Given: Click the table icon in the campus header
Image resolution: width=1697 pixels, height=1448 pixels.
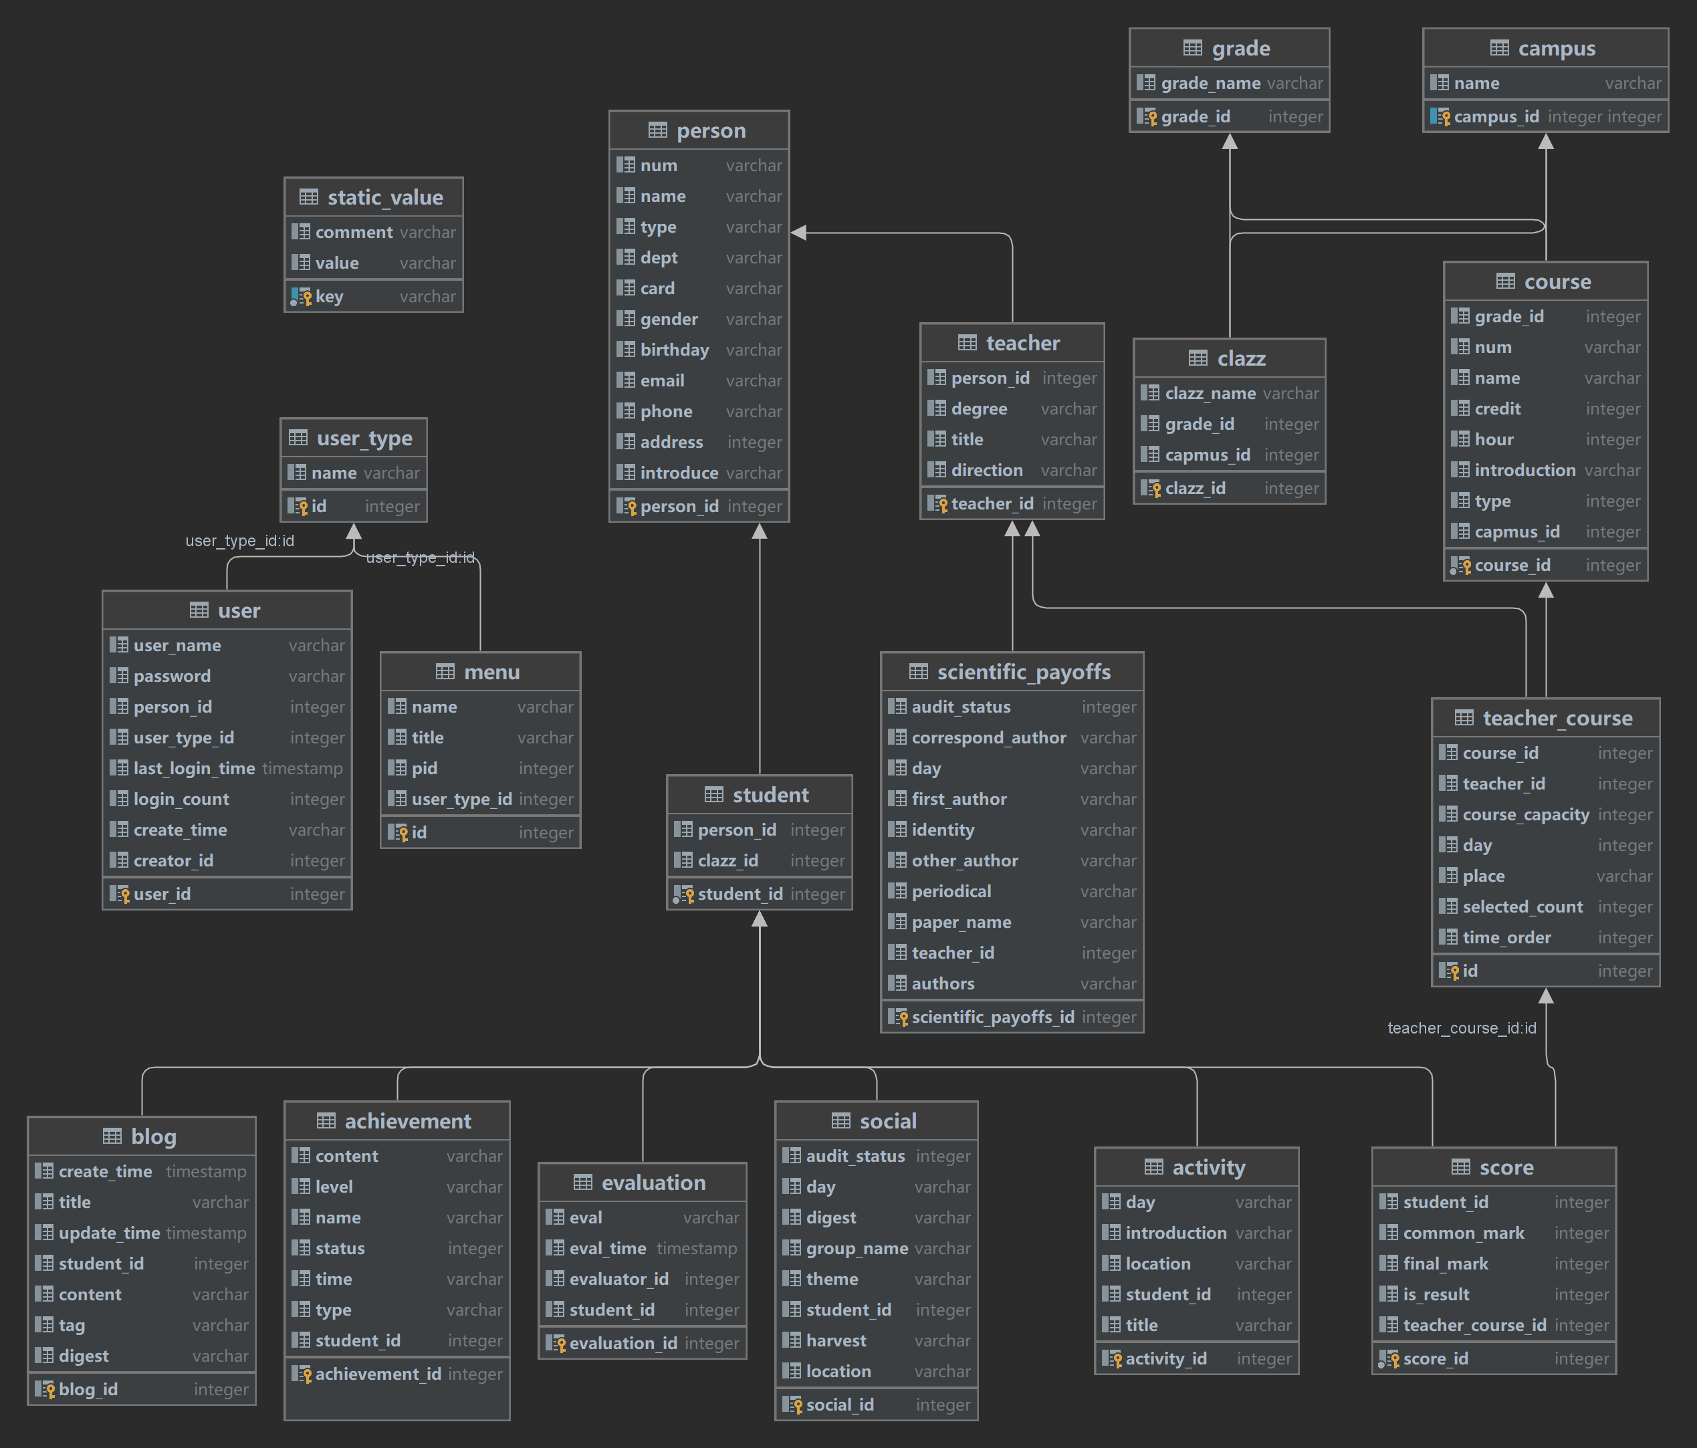Looking at the screenshot, I should [1500, 48].
